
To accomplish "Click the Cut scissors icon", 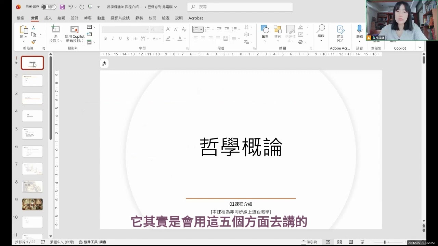I will coord(34,27).
